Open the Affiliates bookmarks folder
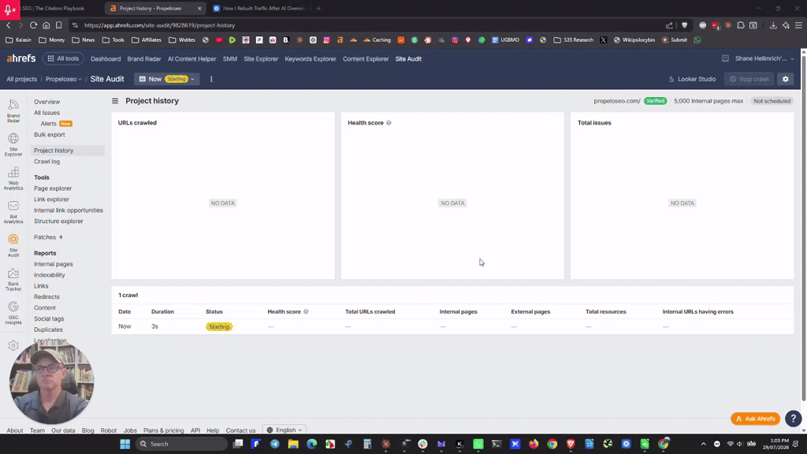Screen dimensions: 807x454 146,39
